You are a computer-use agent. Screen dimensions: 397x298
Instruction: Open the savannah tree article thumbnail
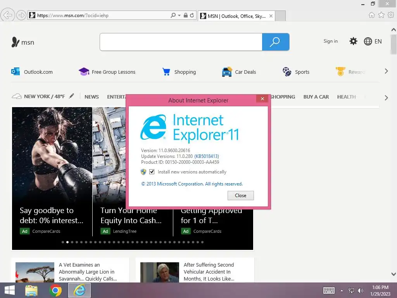pyautogui.click(x=35, y=272)
